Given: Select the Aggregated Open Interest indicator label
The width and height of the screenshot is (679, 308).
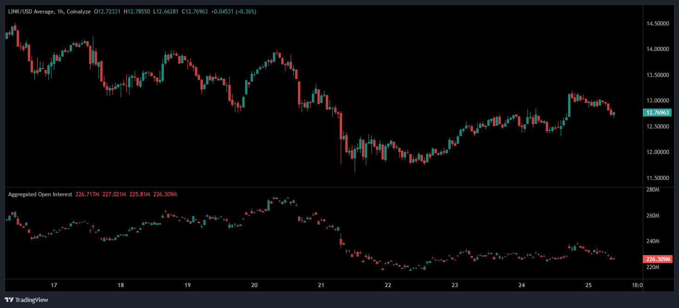Looking at the screenshot, I should point(40,194).
